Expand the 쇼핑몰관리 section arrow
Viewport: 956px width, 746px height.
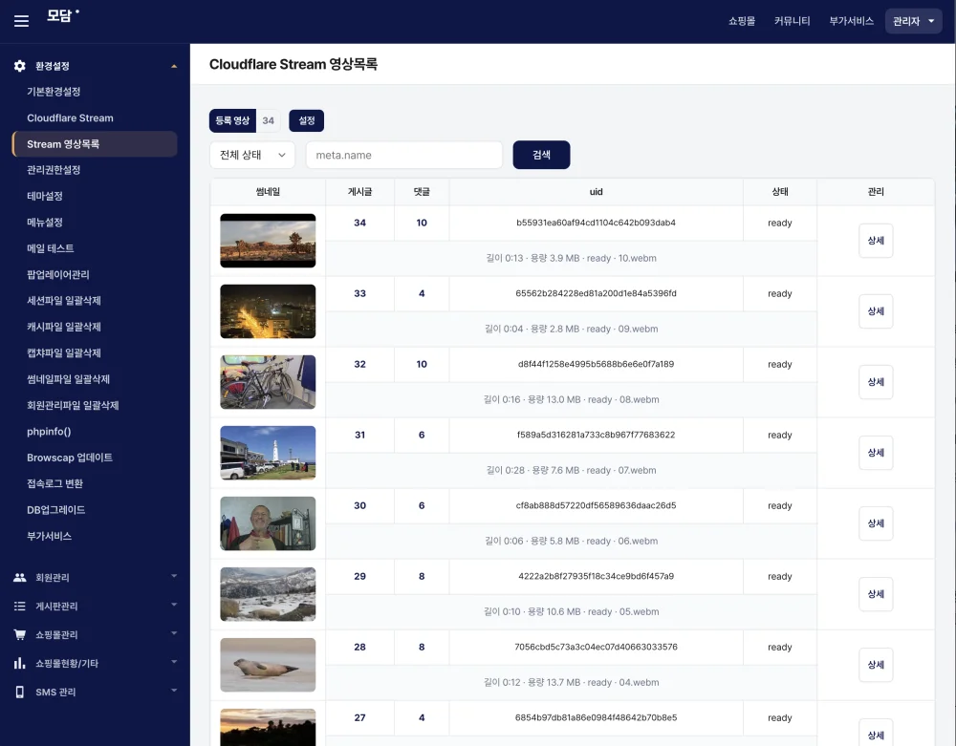[x=174, y=633]
